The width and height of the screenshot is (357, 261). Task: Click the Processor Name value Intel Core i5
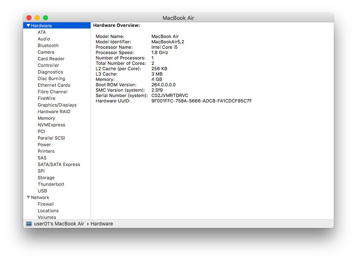coord(164,47)
